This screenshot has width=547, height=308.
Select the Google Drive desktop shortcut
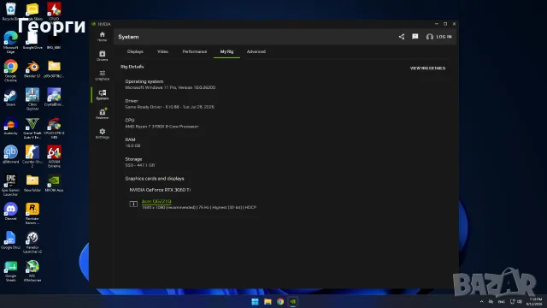[32, 40]
